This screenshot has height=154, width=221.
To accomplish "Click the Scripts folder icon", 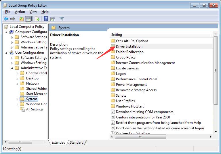I will pyautogui.click(x=113, y=95).
